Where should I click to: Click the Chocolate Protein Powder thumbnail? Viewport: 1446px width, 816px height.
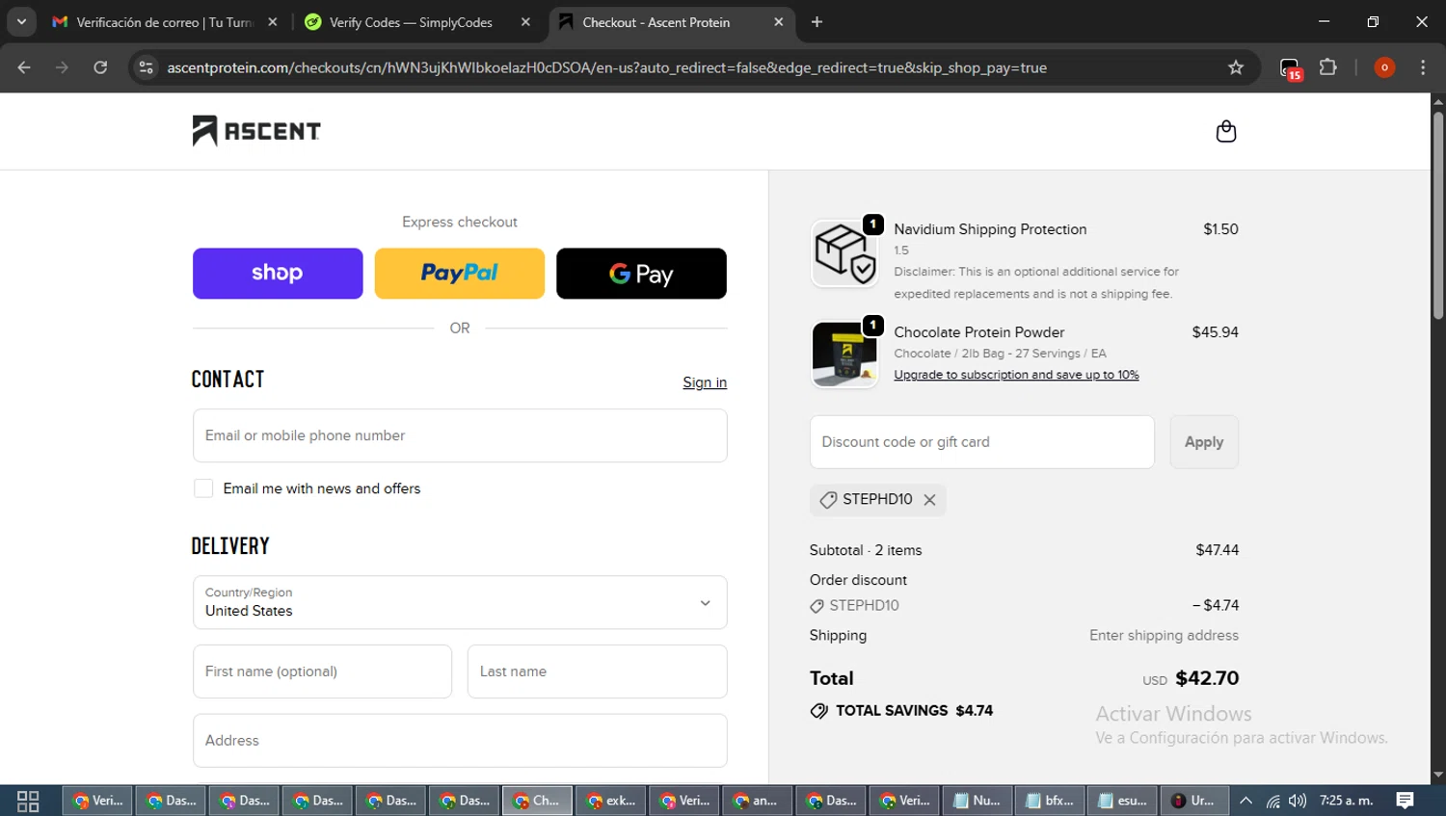(844, 355)
